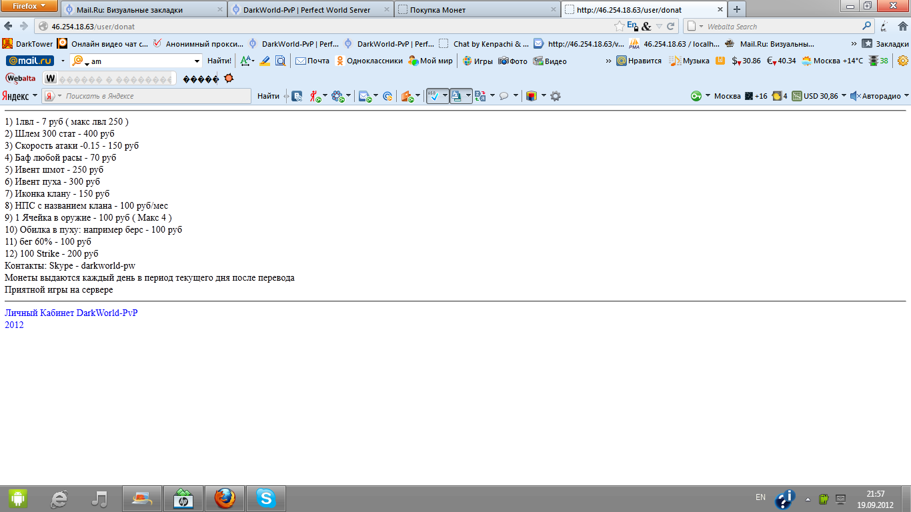Open Почта from the Mail.ru toolbar
This screenshot has width=911, height=512.
point(312,61)
